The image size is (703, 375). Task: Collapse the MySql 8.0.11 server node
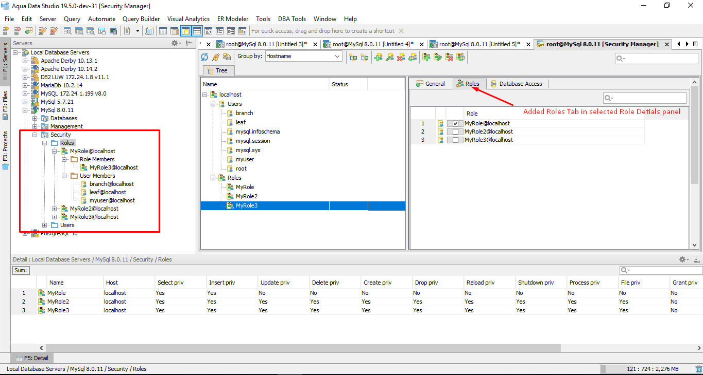coord(25,110)
